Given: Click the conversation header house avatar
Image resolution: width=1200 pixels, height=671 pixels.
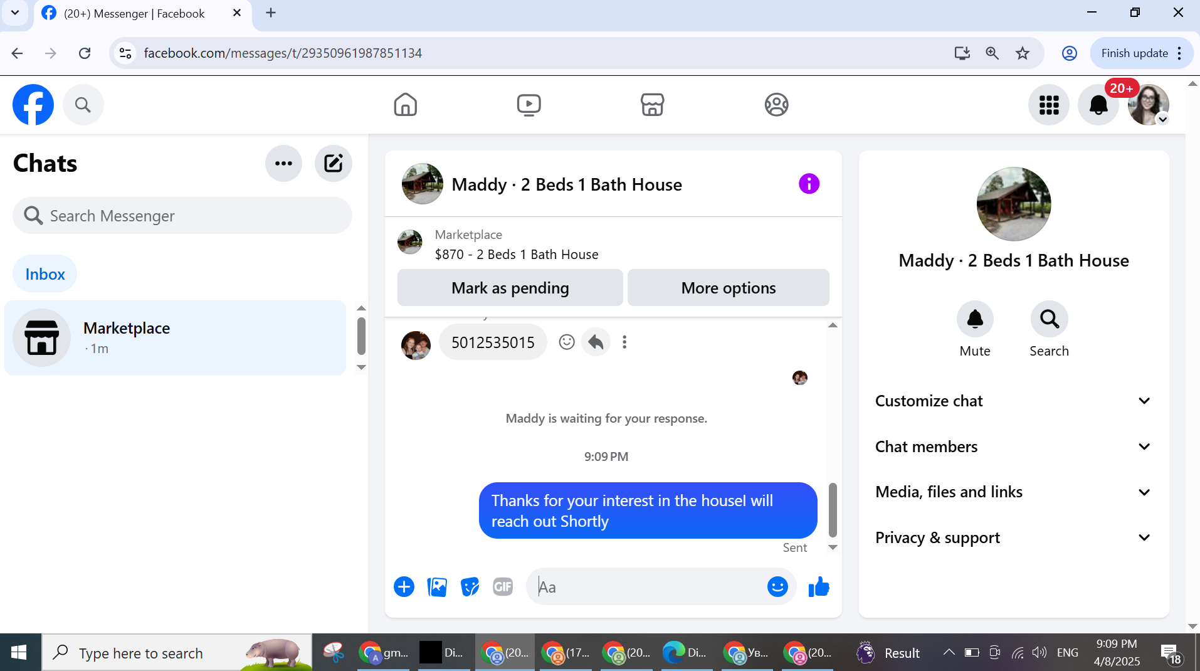Looking at the screenshot, I should point(422,184).
